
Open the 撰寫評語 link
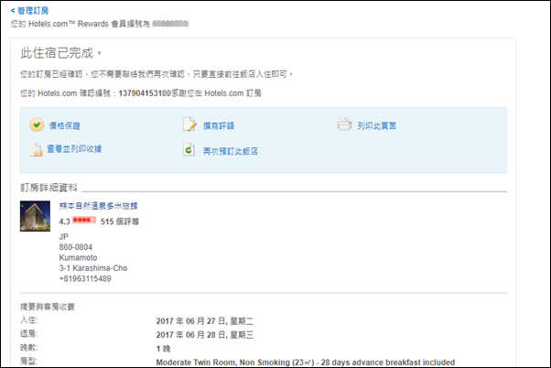pos(219,125)
